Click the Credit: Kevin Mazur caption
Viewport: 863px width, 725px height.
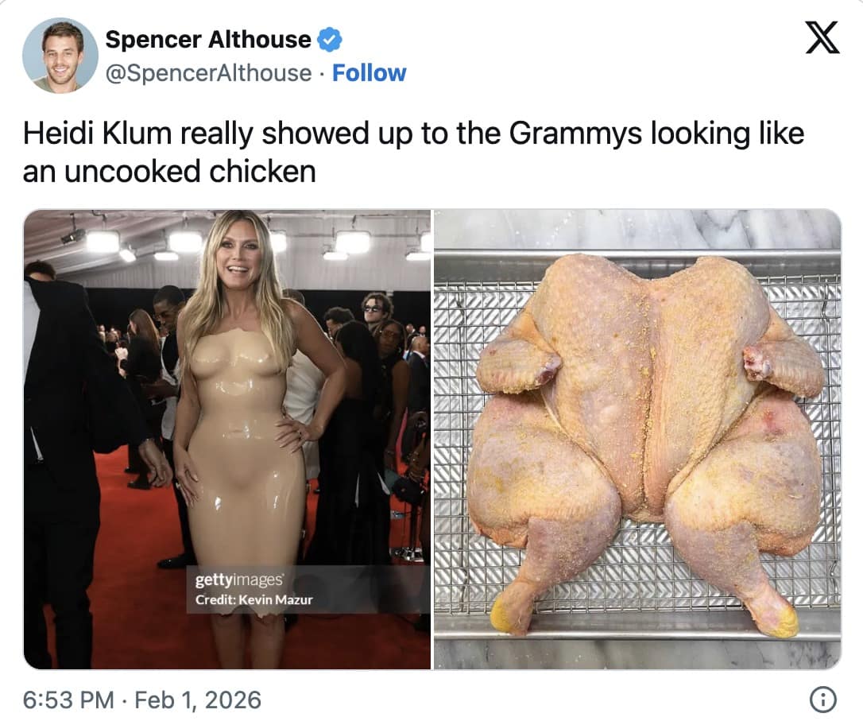coord(253,600)
